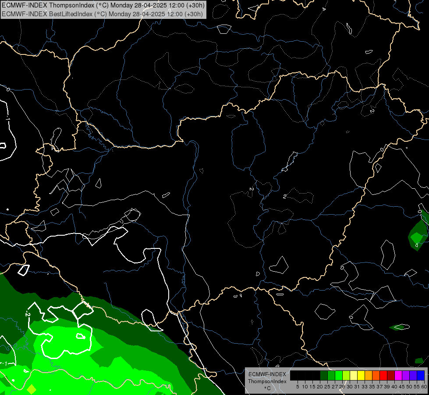The height and width of the screenshot is (395, 429).
Task: Click the '°C' unit label in legend
Action: click(268, 388)
